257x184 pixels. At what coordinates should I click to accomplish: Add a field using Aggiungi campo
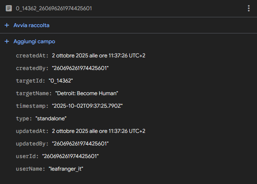[x=34, y=42]
